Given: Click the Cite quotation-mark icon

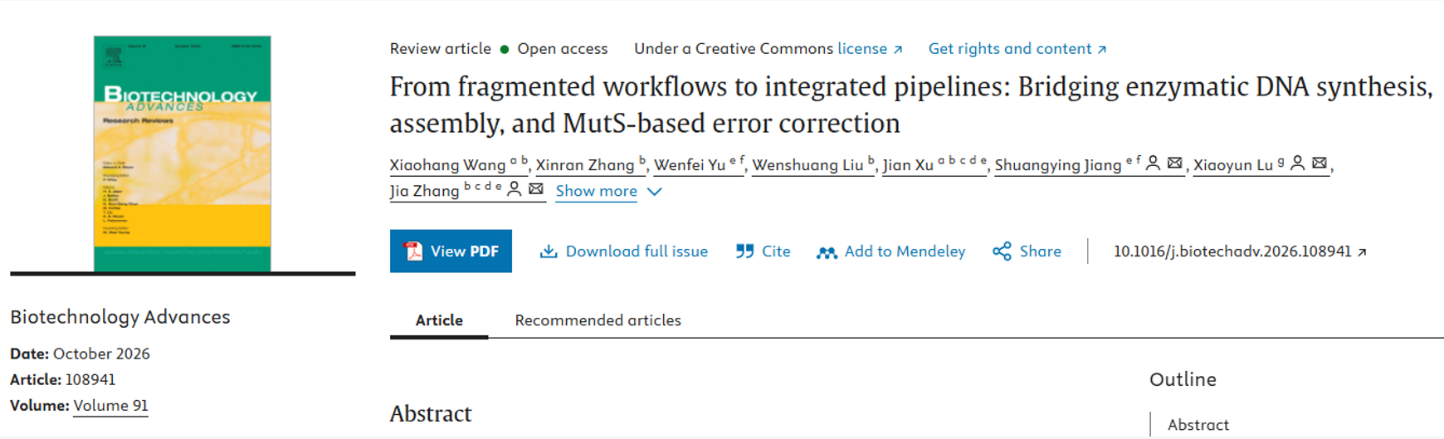Looking at the screenshot, I should pos(744,251).
